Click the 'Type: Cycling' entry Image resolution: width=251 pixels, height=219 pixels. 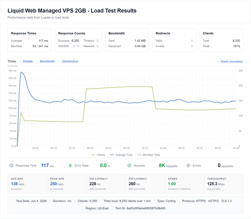tap(167, 201)
